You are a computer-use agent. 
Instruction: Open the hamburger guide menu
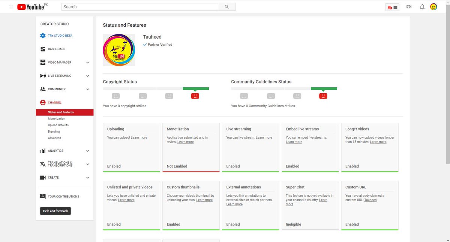(11, 7)
